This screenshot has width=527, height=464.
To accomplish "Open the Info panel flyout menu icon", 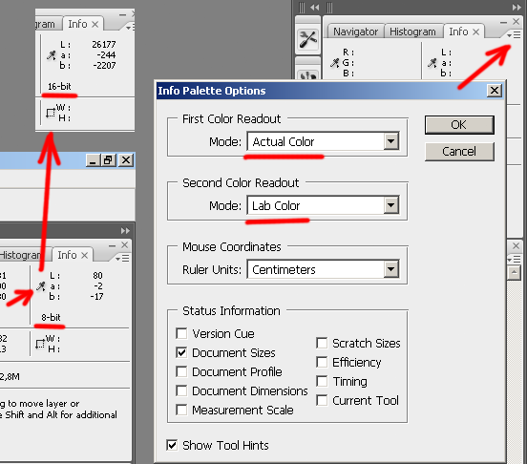I will 514,34.
